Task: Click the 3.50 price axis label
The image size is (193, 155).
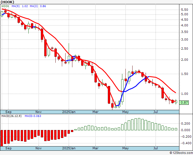Action: point(185,32)
